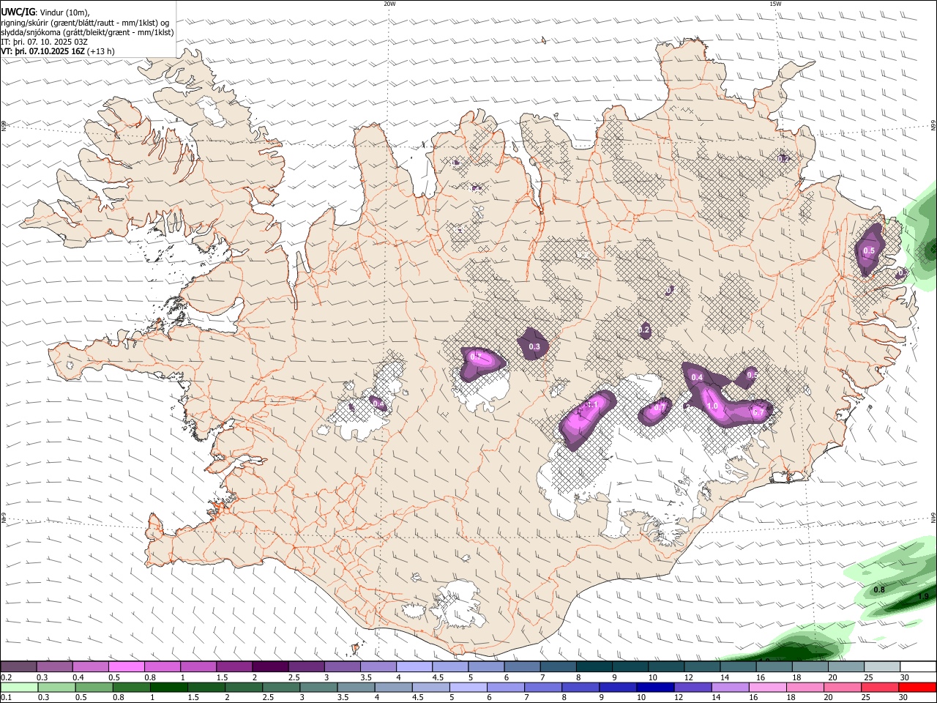Click the 15W longitude label at top
937x703 pixels.
(x=775, y=3)
